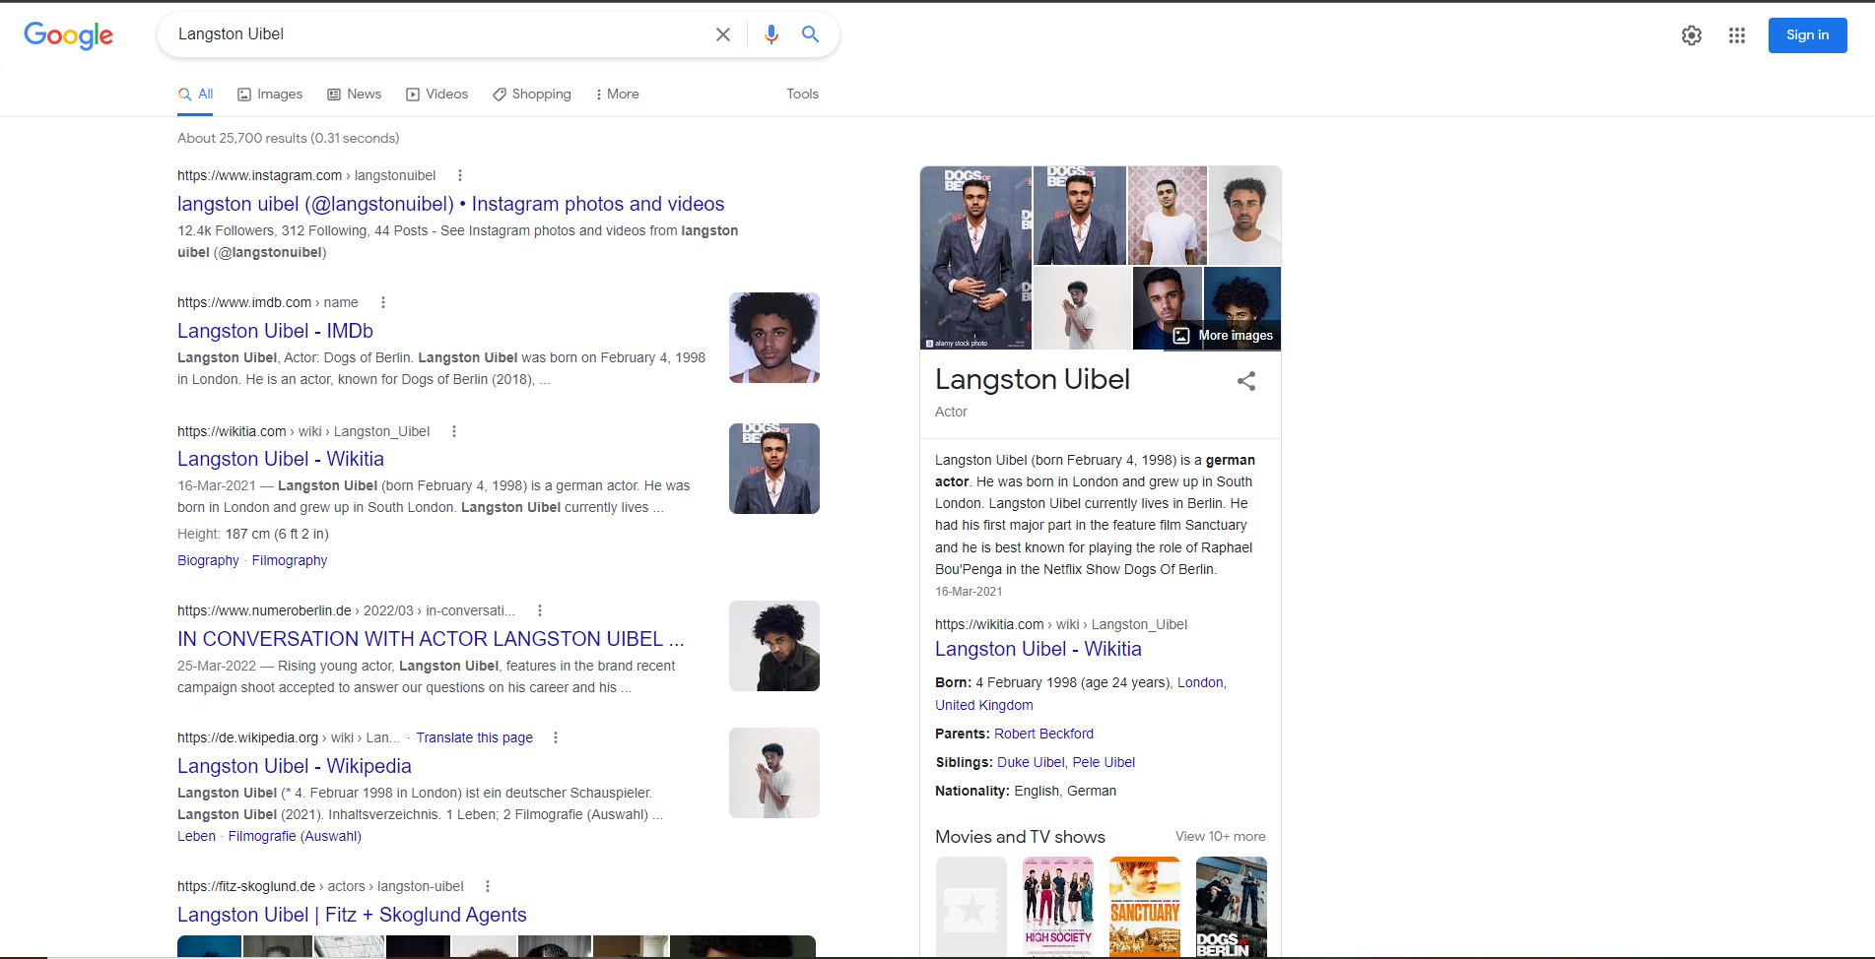Click the blue magnifier search icon
Viewport: 1875px width, 959px height.
coord(810,34)
